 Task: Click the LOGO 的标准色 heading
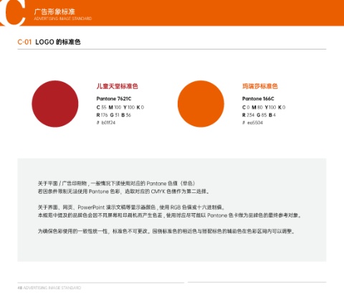[58, 42]
